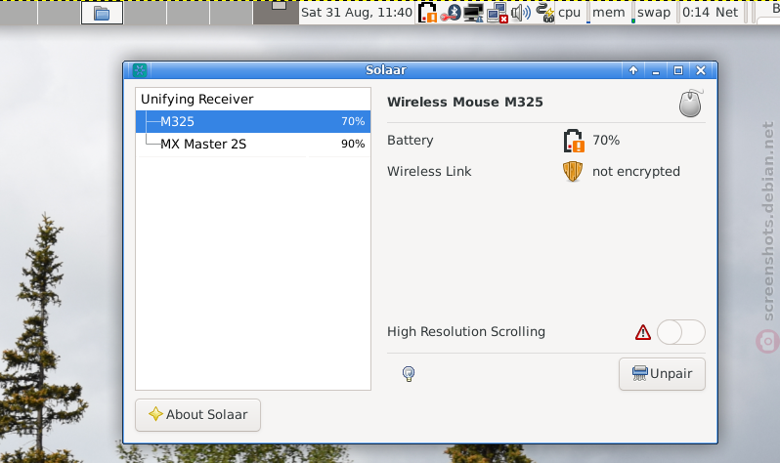Click the mem monitor in the panel
Image resolution: width=780 pixels, height=463 pixels.
pyautogui.click(x=608, y=13)
